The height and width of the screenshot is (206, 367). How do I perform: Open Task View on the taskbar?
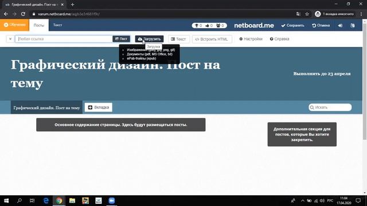(x=32, y=201)
